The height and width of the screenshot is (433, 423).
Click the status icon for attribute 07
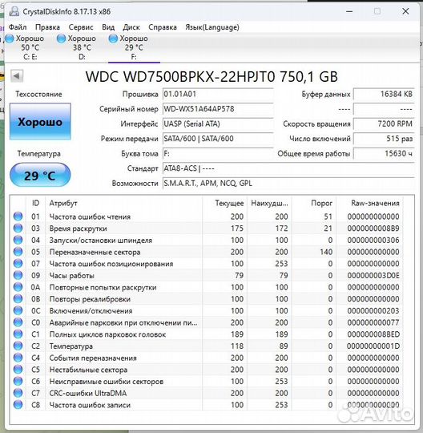click(x=18, y=264)
